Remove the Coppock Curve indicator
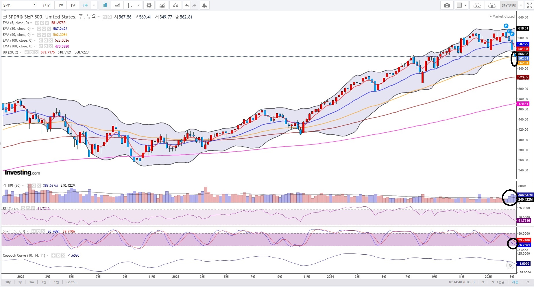Viewport: 534px width, 287px height. click(x=63, y=255)
